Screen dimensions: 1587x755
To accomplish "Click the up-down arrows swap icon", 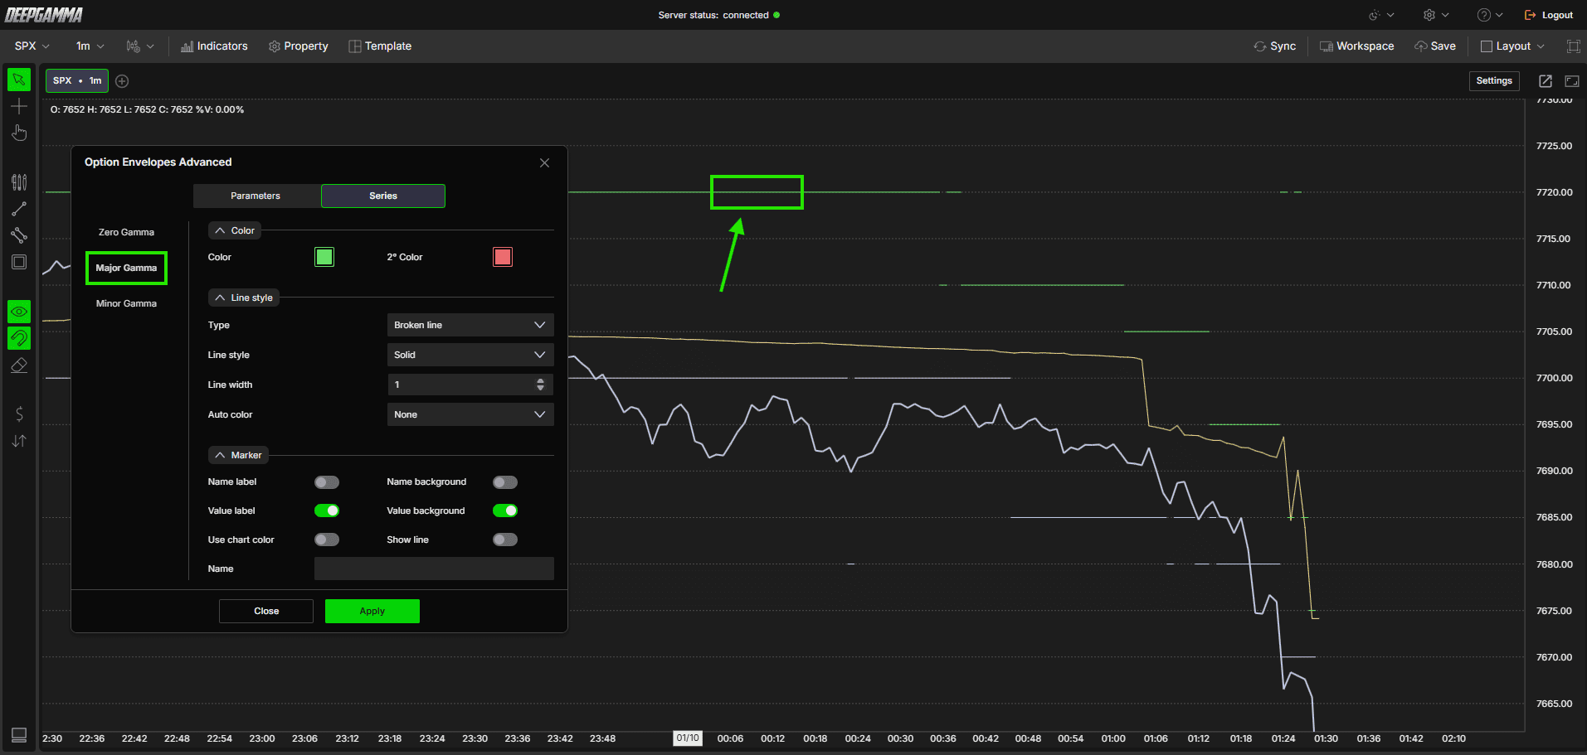I will (x=19, y=441).
